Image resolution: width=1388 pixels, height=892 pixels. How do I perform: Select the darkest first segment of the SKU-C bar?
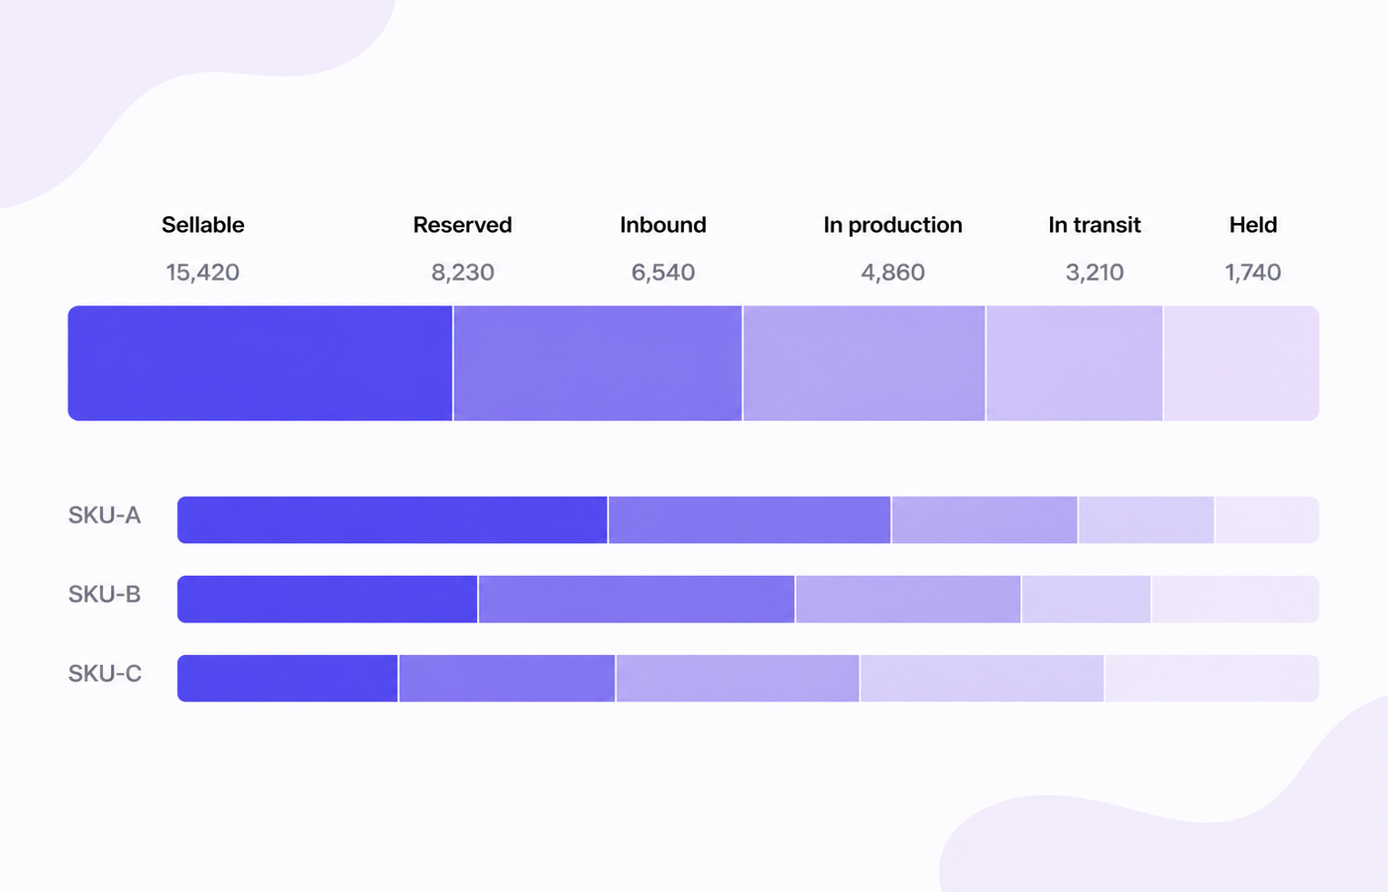(288, 679)
